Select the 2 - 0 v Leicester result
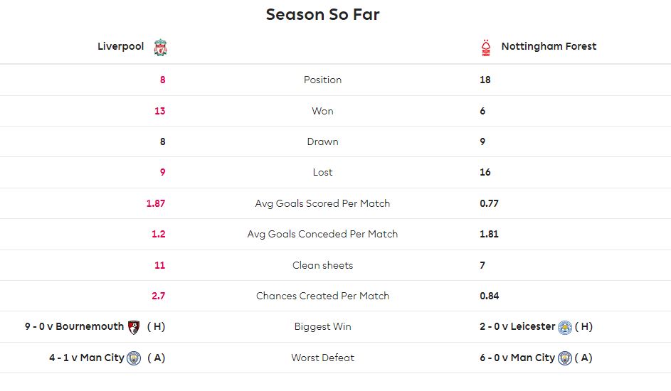Image resolution: width=671 pixels, height=391 pixels. (x=517, y=326)
